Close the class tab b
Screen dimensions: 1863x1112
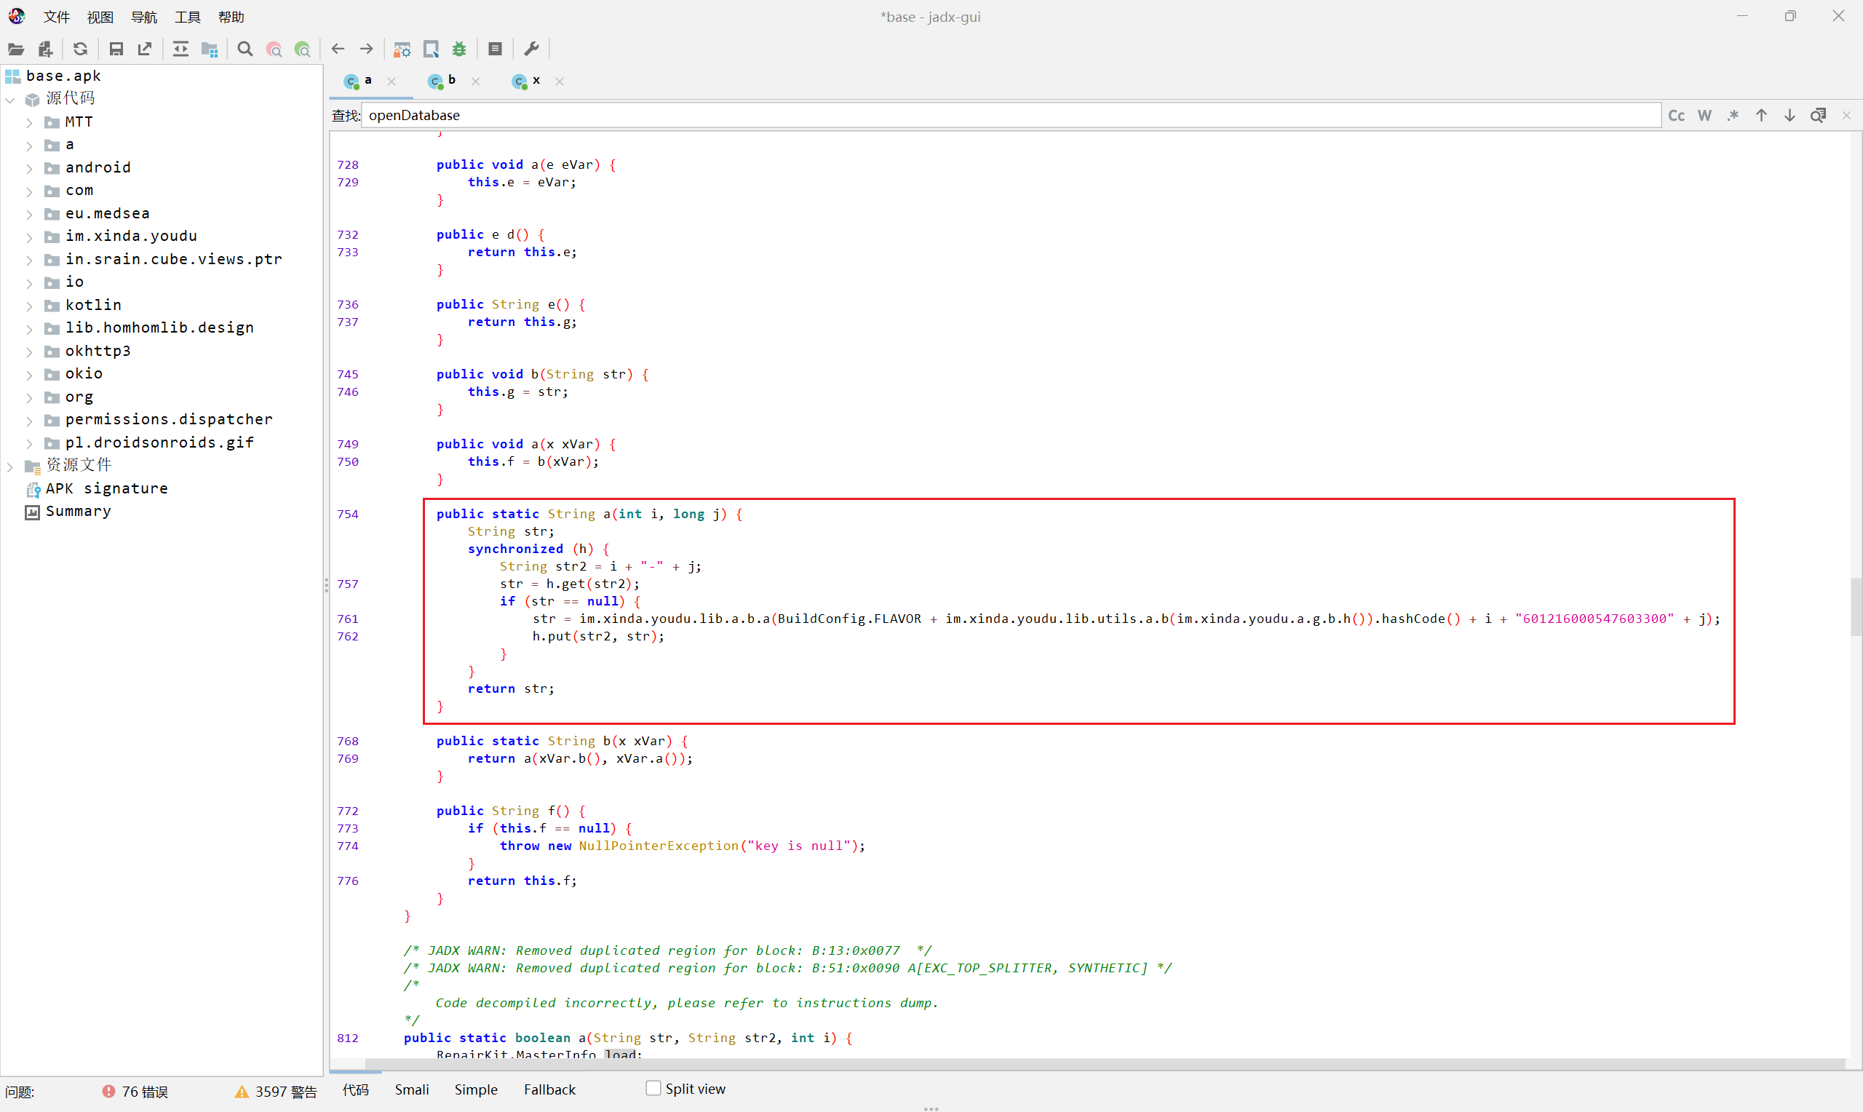(475, 82)
